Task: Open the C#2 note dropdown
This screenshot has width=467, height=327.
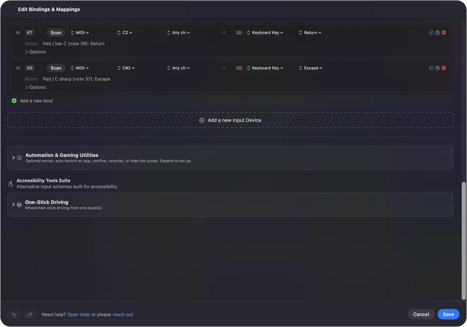Action: coord(126,68)
